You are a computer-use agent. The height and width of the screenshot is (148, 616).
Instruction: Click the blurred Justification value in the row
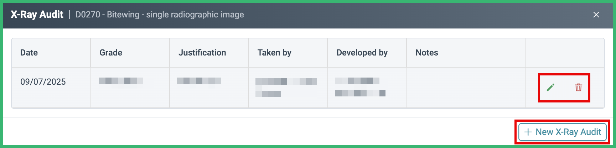tap(199, 81)
